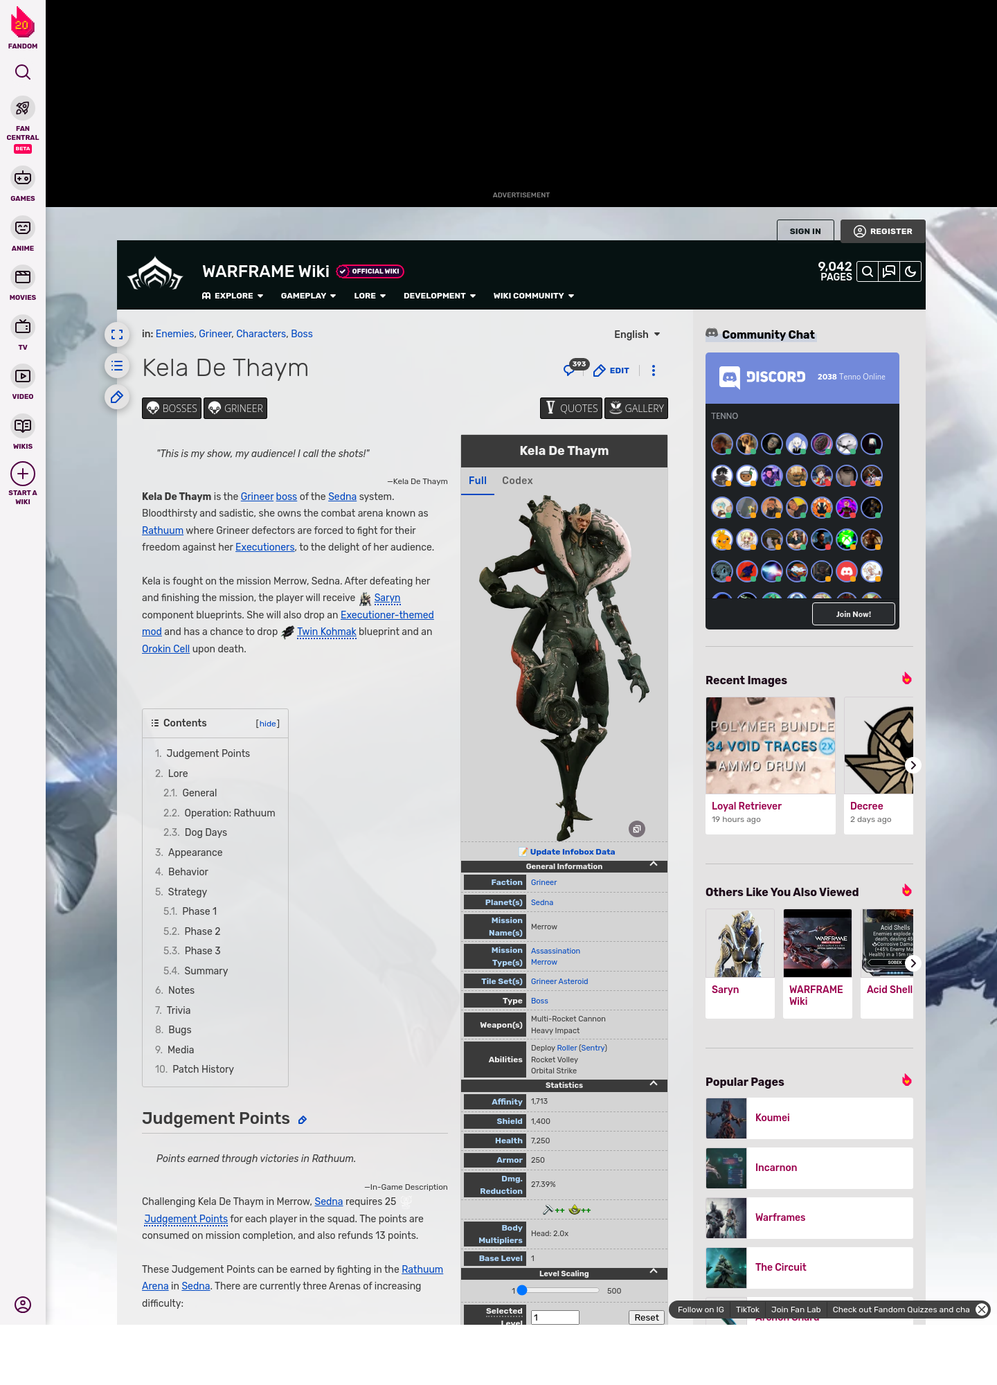Focus the Selected Level input field

click(555, 1318)
